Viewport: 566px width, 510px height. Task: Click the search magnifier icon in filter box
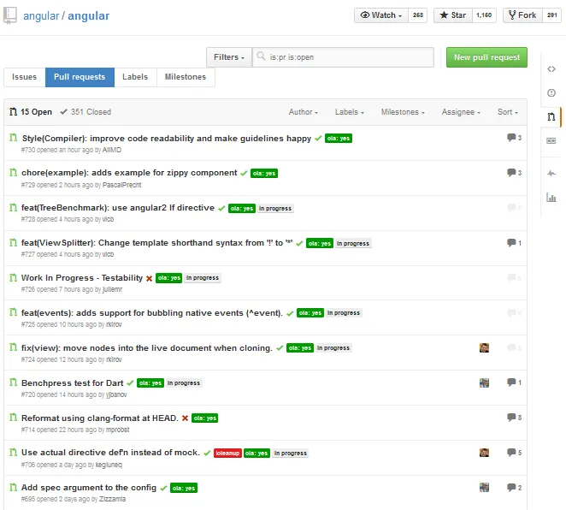click(x=261, y=56)
